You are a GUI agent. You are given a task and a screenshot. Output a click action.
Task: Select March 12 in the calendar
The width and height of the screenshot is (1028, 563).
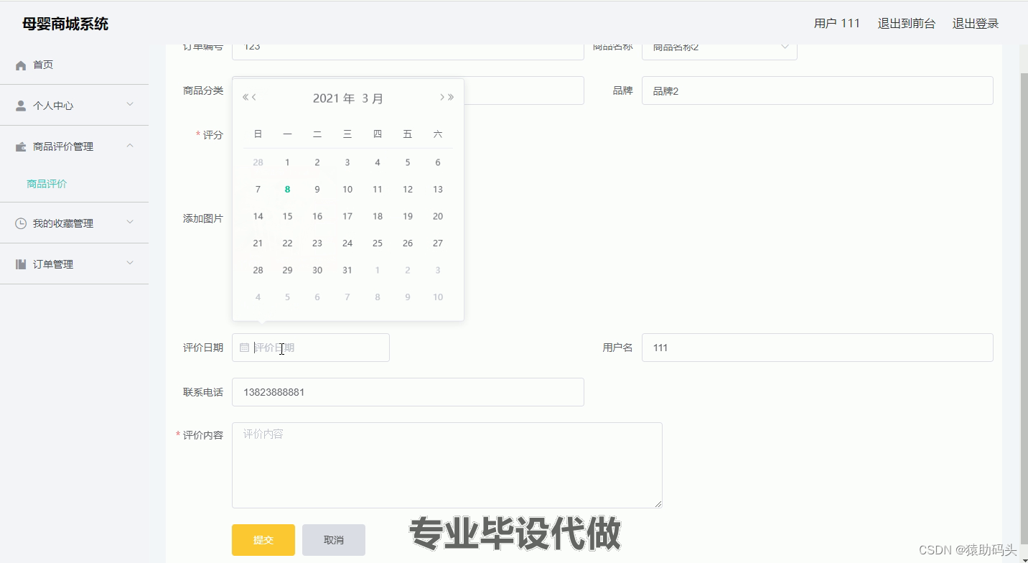coord(408,190)
